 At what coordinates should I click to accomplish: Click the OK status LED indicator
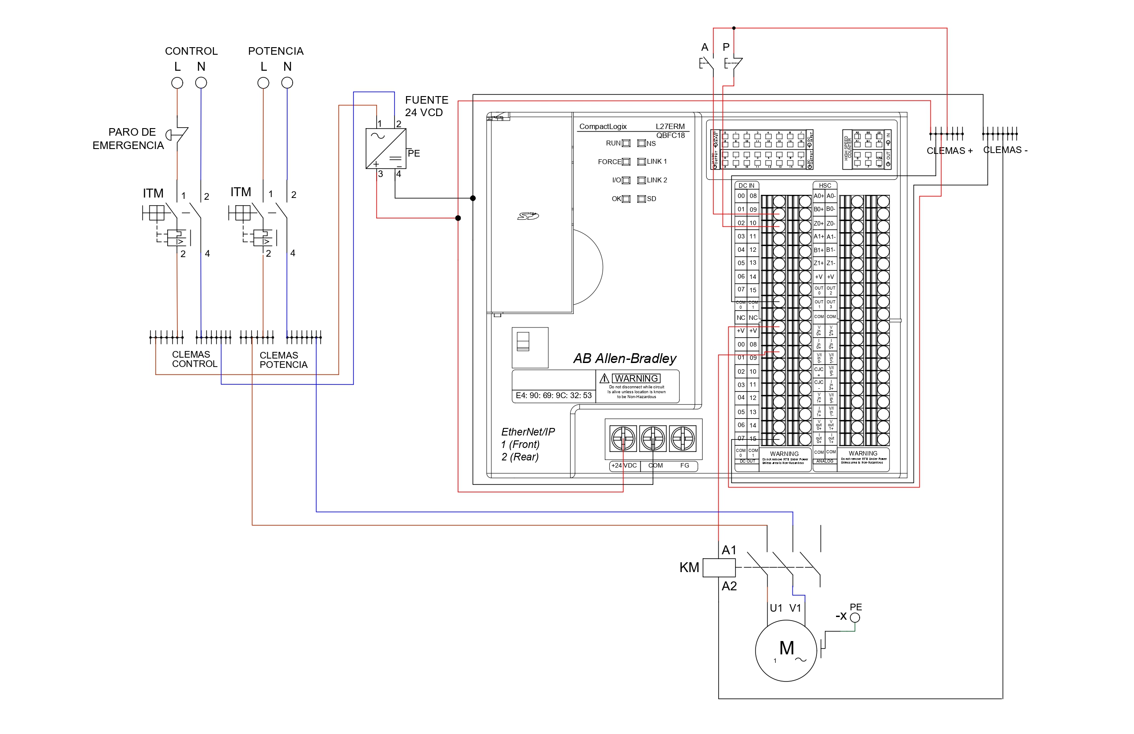tap(627, 199)
